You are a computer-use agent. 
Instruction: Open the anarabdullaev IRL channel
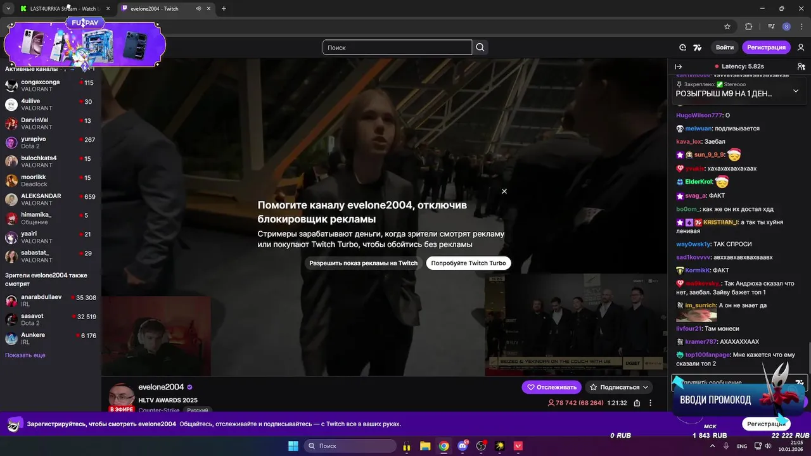coord(51,300)
